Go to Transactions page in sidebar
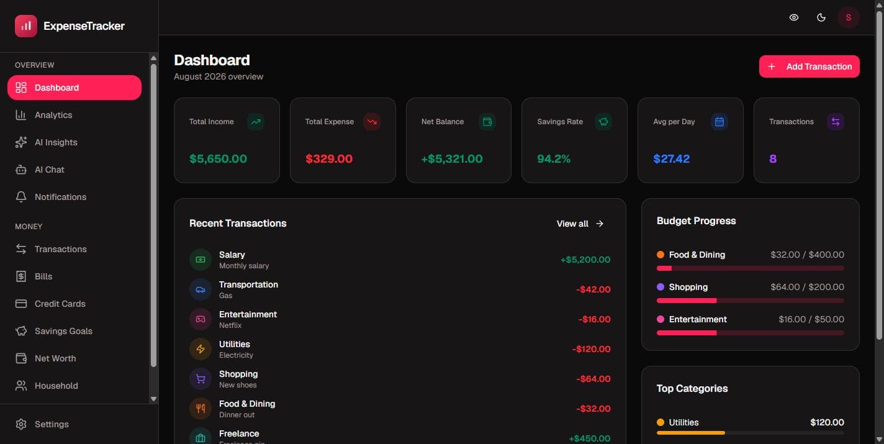Image resolution: width=884 pixels, height=444 pixels. [x=74, y=249]
